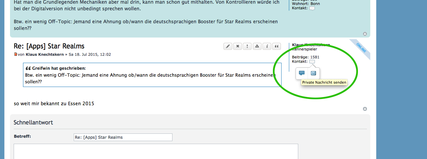Quote Klaus Knechtskern's post with the quote icon
427x159 pixels.
(277, 46)
